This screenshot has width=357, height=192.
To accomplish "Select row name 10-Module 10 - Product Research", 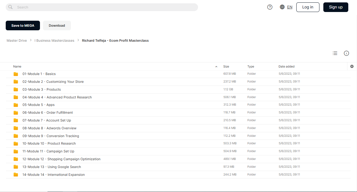I will [49, 143].
